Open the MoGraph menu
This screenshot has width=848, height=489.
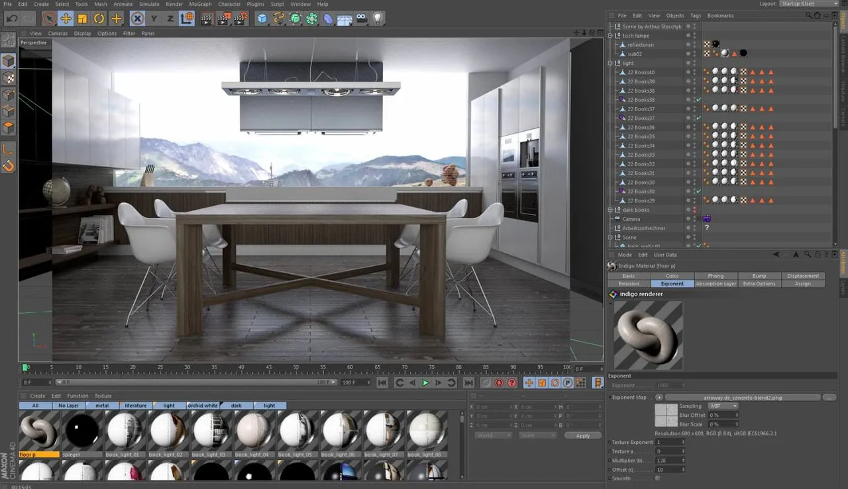coord(200,4)
